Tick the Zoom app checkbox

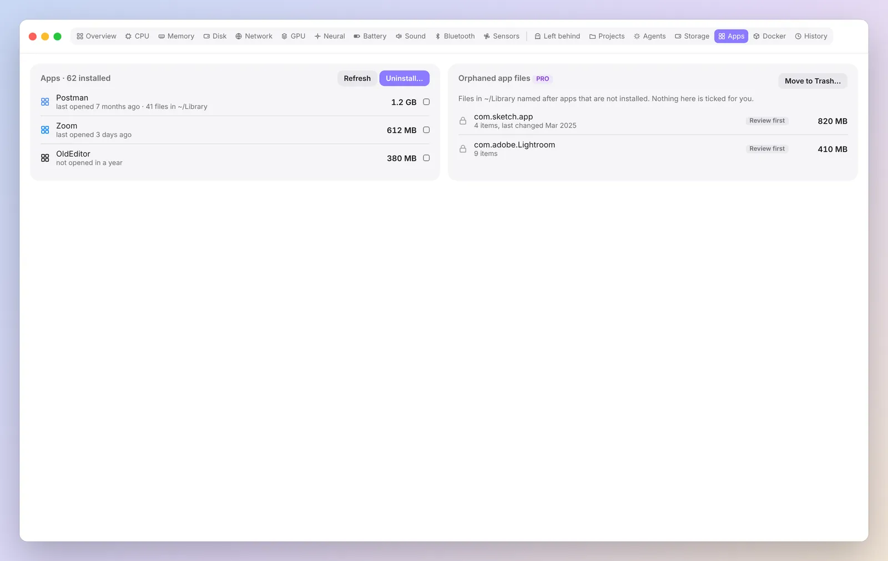pyautogui.click(x=426, y=130)
